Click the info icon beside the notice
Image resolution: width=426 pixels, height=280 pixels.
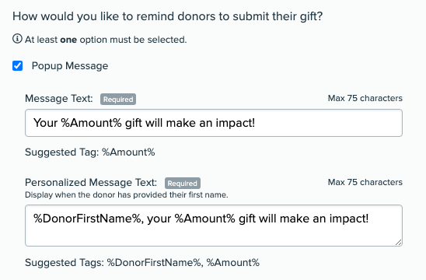(x=17, y=39)
